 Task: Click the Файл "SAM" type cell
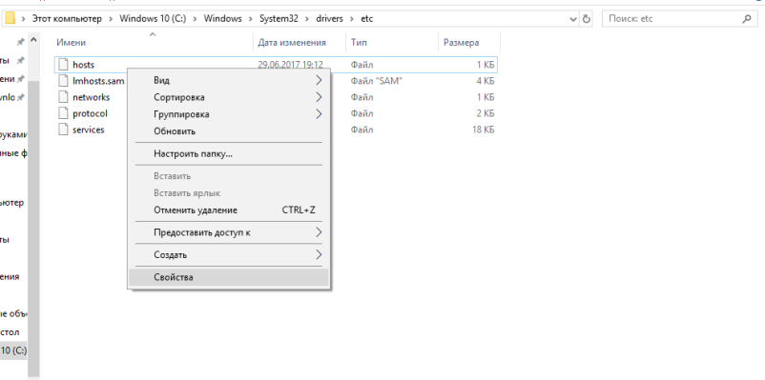tap(376, 81)
